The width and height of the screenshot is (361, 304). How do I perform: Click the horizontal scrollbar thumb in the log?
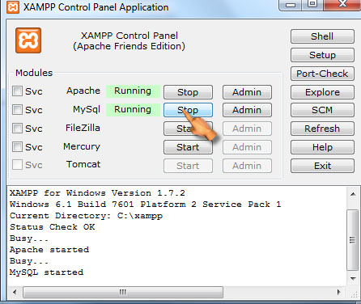(123, 292)
